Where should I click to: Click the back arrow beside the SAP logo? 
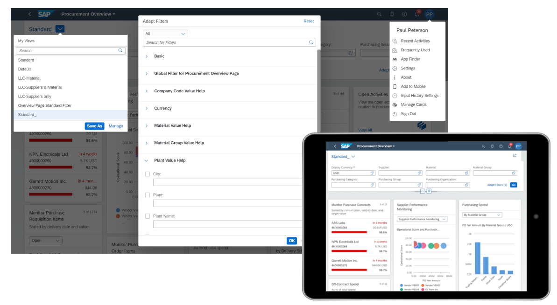pyautogui.click(x=30, y=14)
